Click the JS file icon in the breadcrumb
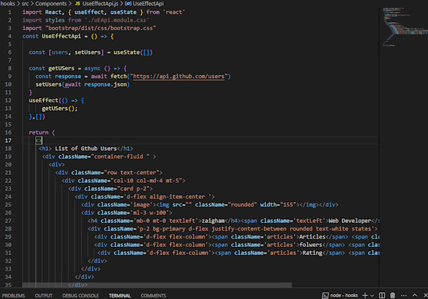428x299 pixels. coord(77,4)
